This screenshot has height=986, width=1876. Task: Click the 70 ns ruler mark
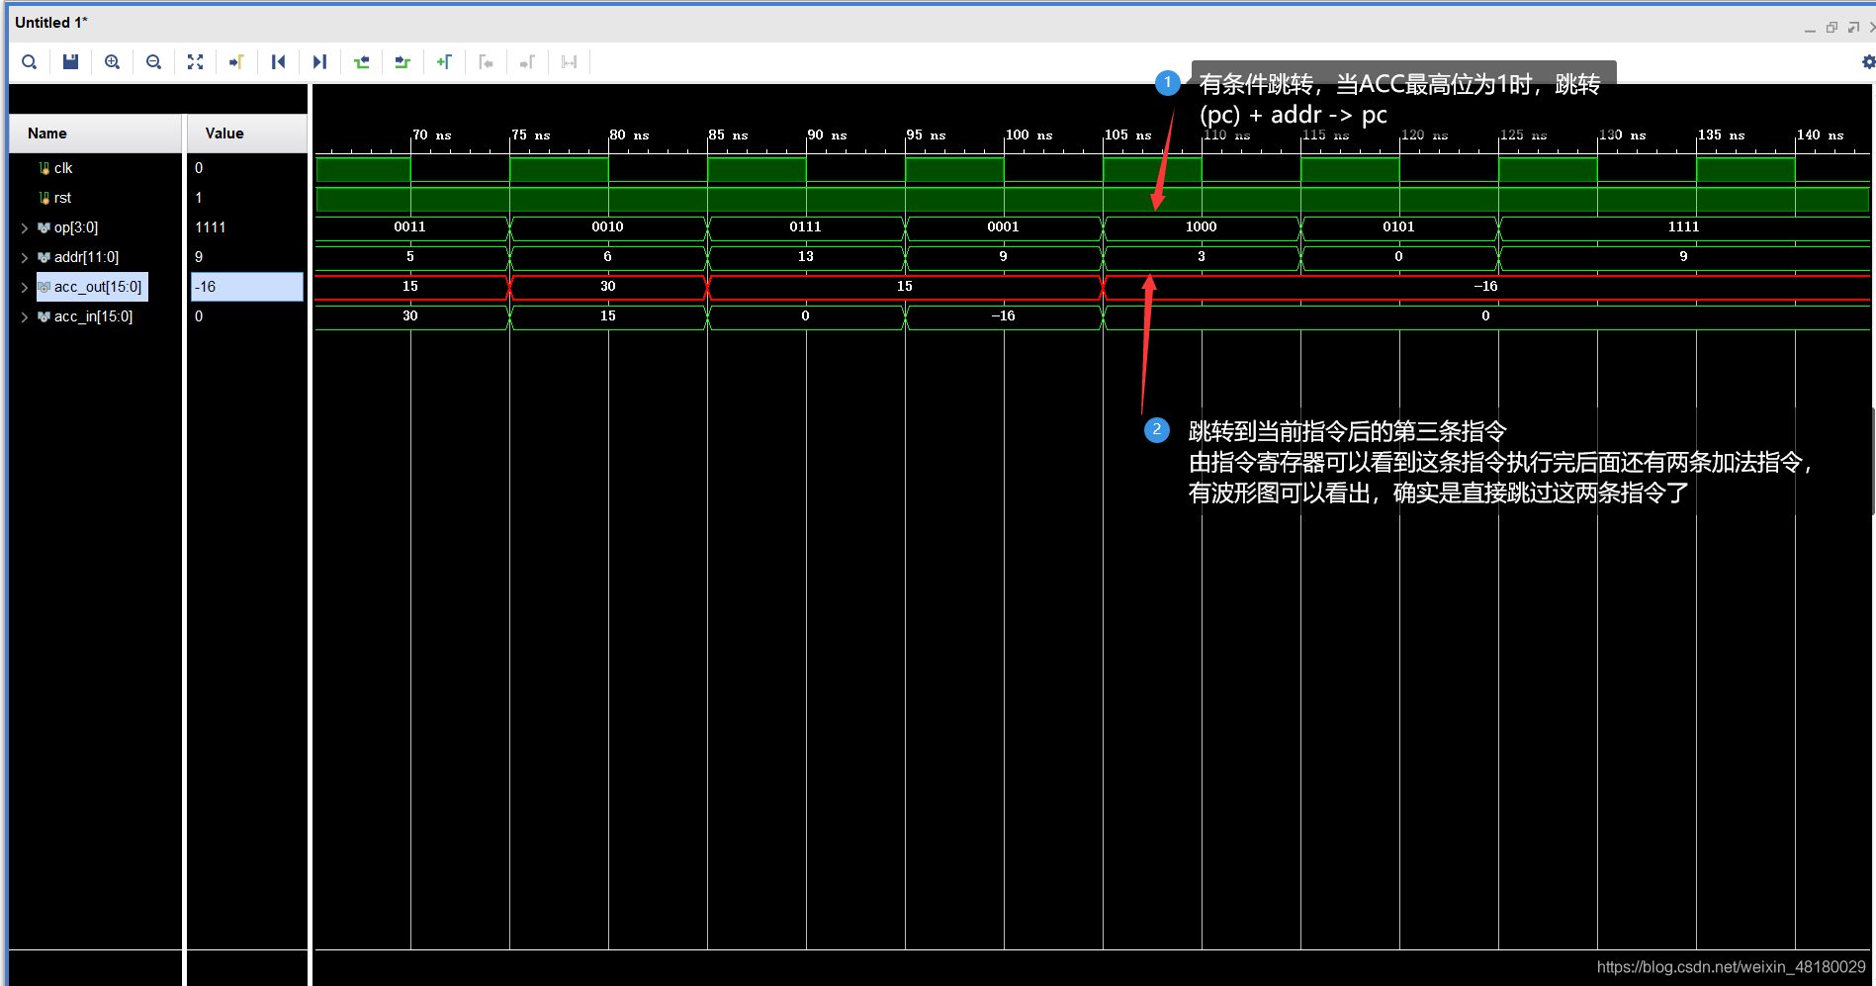431,135
